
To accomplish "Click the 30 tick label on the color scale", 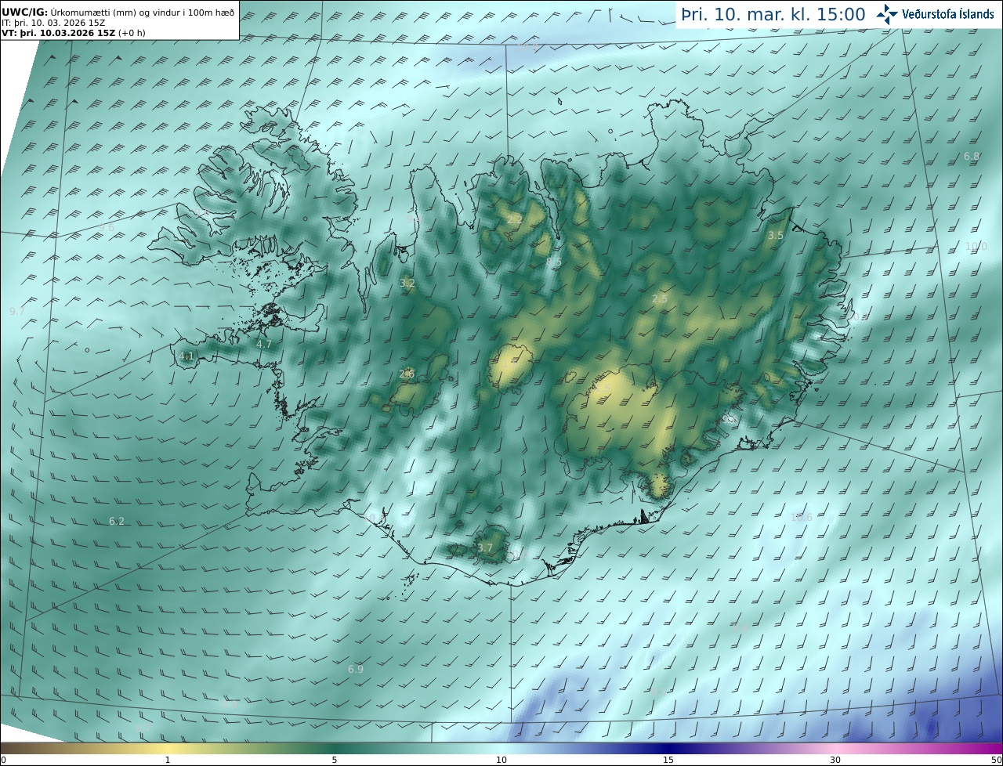I will [x=835, y=760].
